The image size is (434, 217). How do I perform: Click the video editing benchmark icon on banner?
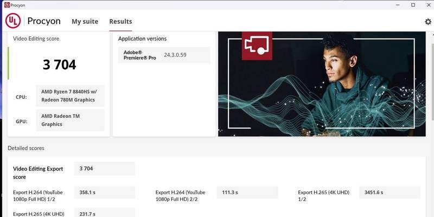[257, 46]
